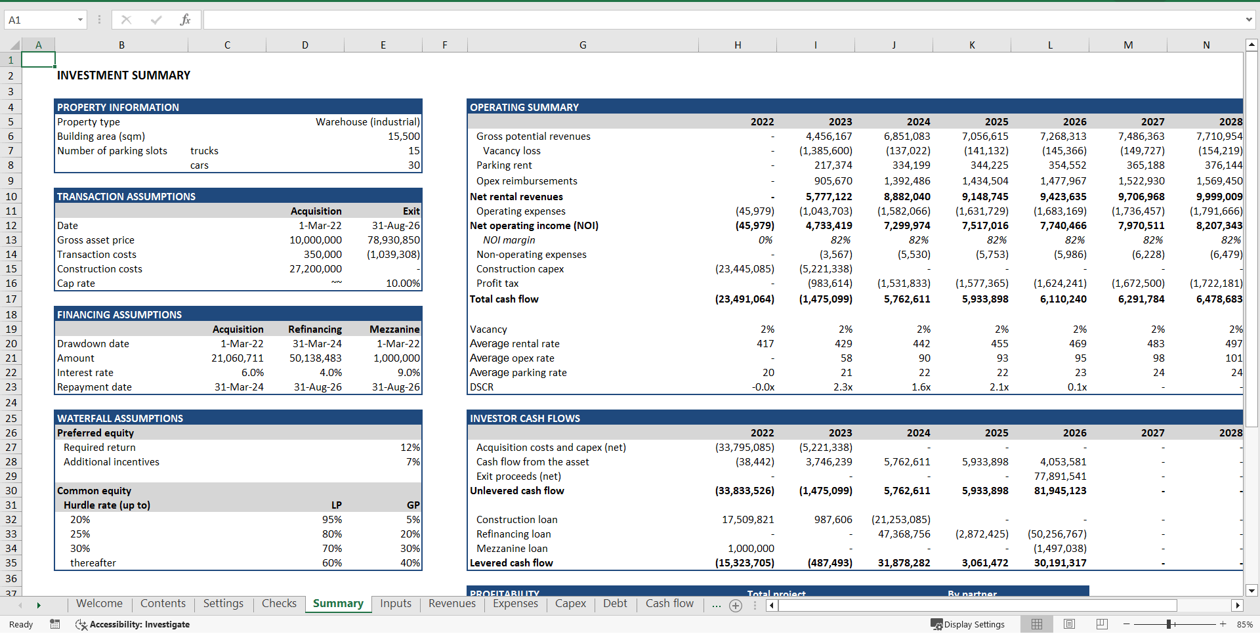Screen dimensions: 1260x634
Task: Select the INVESTMENT SUMMARY title cell
Action: [123, 75]
